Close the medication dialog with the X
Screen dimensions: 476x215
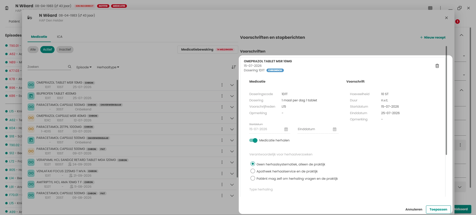446,18
